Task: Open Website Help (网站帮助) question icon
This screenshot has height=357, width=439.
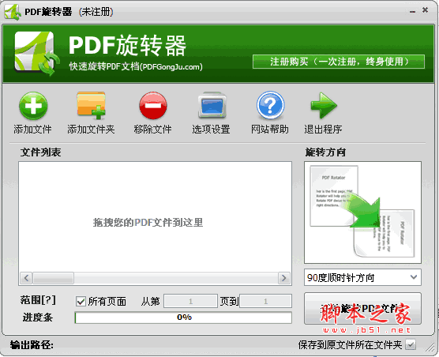Action: (270, 105)
